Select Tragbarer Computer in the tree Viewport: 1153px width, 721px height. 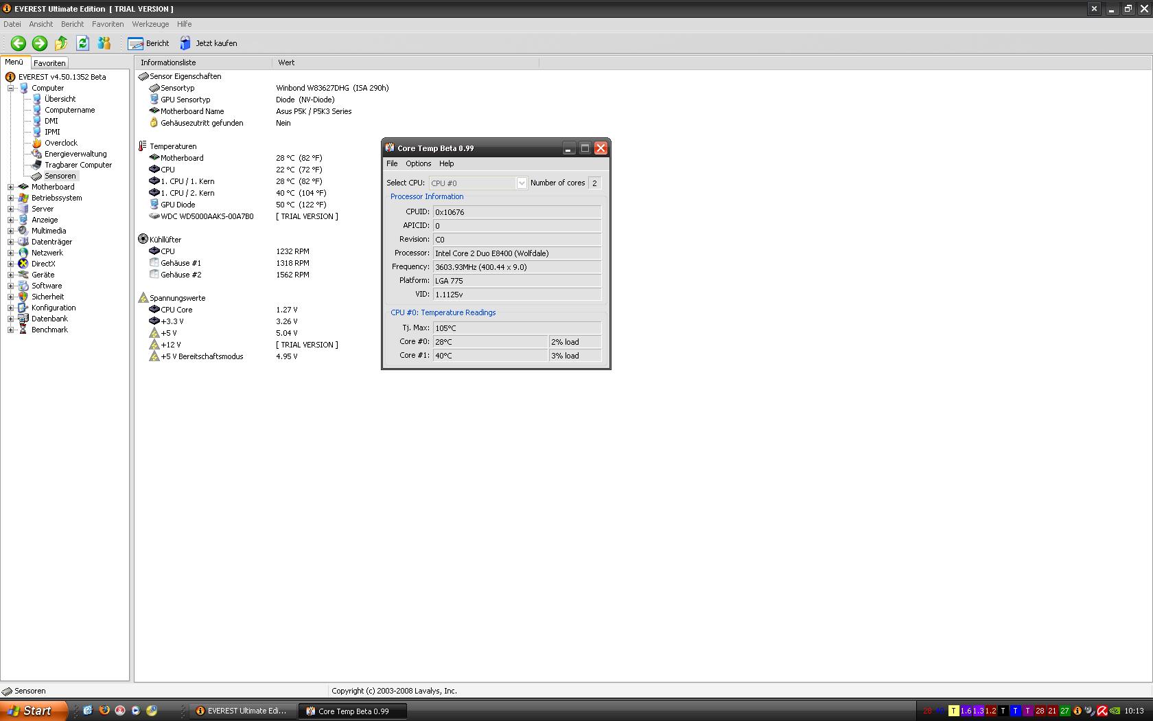pos(78,165)
